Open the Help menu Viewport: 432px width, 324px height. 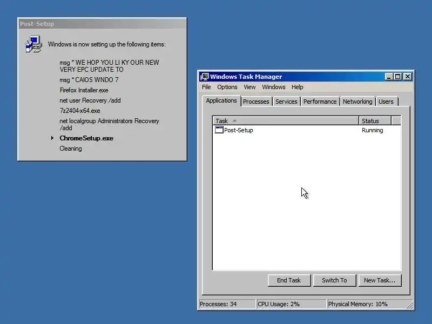pos(298,87)
